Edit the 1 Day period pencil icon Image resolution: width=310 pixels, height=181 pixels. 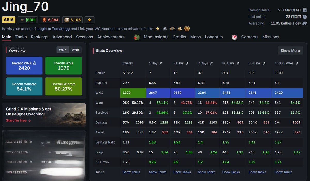pos(161,63)
